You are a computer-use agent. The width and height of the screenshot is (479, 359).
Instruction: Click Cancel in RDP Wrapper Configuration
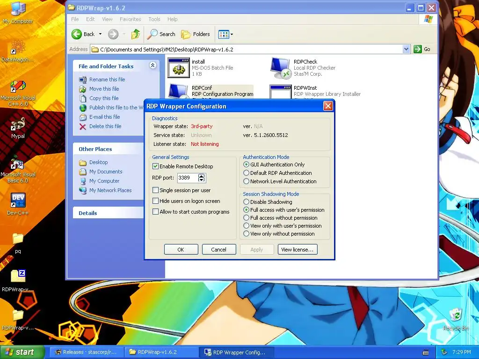219,250
